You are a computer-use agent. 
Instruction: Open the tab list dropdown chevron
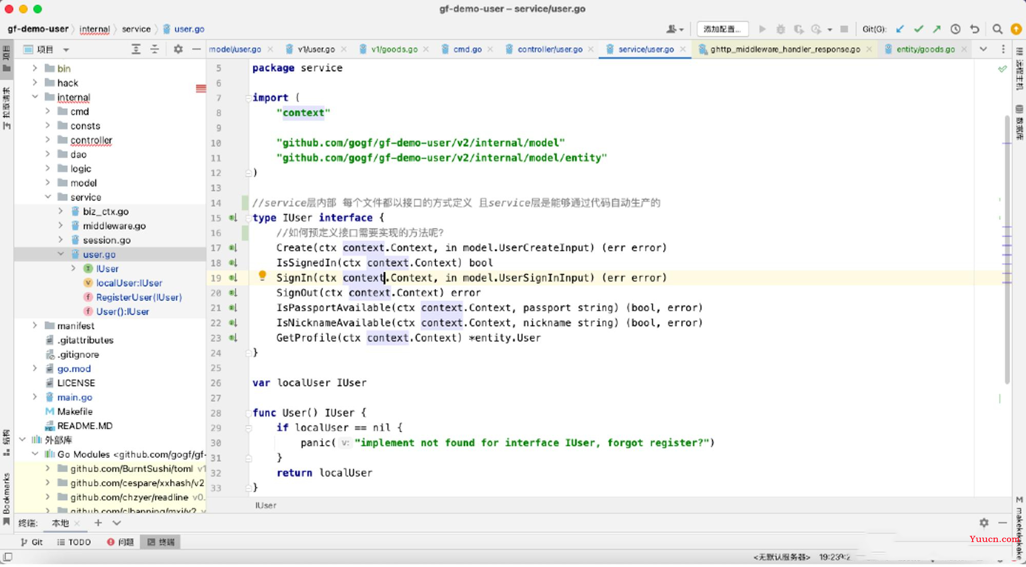pos(983,49)
